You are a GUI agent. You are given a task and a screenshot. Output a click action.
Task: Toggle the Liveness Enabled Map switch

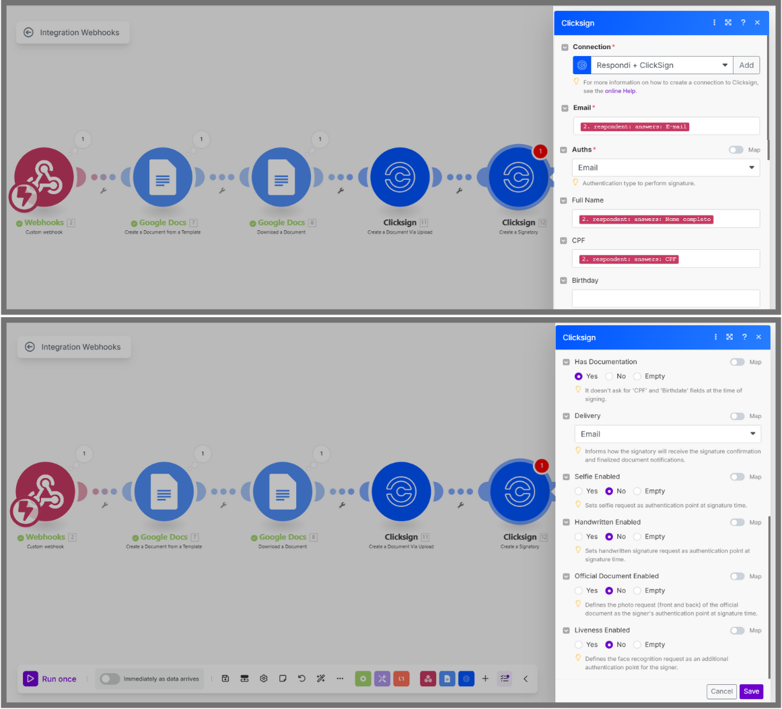pyautogui.click(x=737, y=631)
